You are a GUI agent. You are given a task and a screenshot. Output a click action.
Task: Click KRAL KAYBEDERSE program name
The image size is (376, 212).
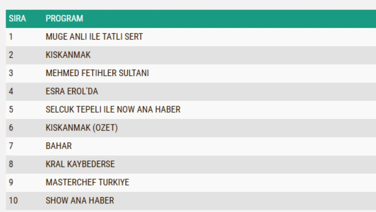[80, 164]
